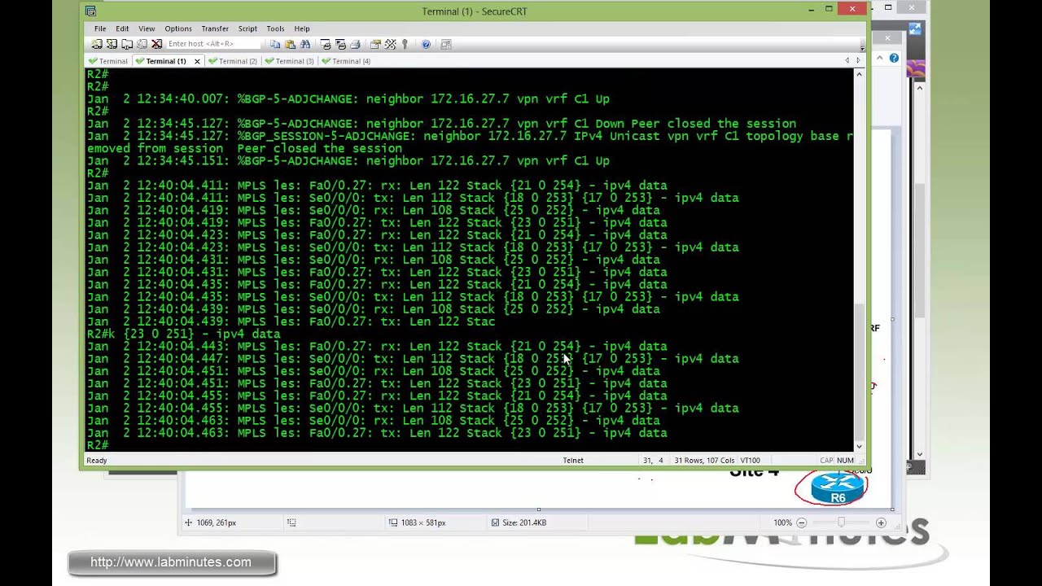The width and height of the screenshot is (1042, 586).
Task: Open the Help menu
Action: [302, 28]
